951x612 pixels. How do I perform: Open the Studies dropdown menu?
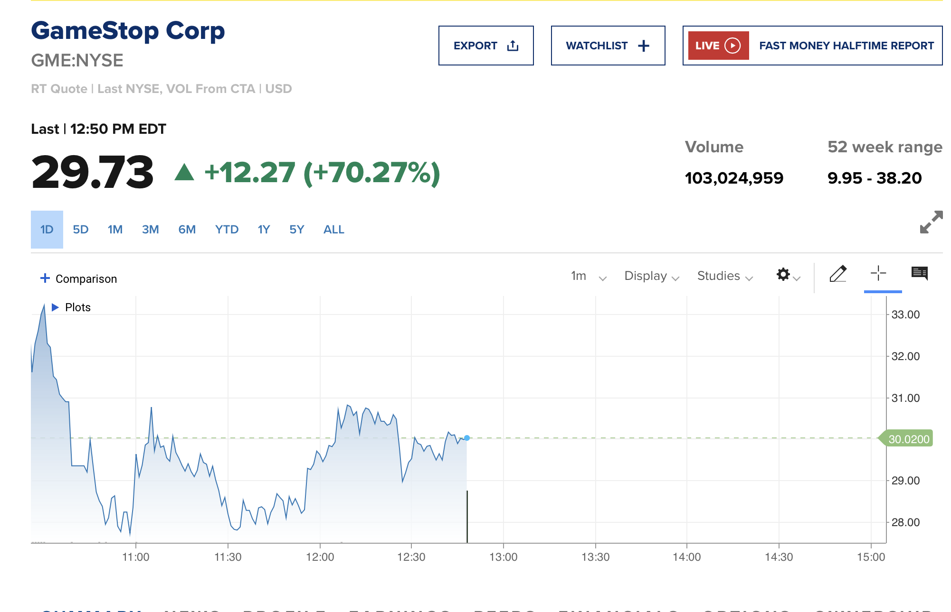coord(724,276)
